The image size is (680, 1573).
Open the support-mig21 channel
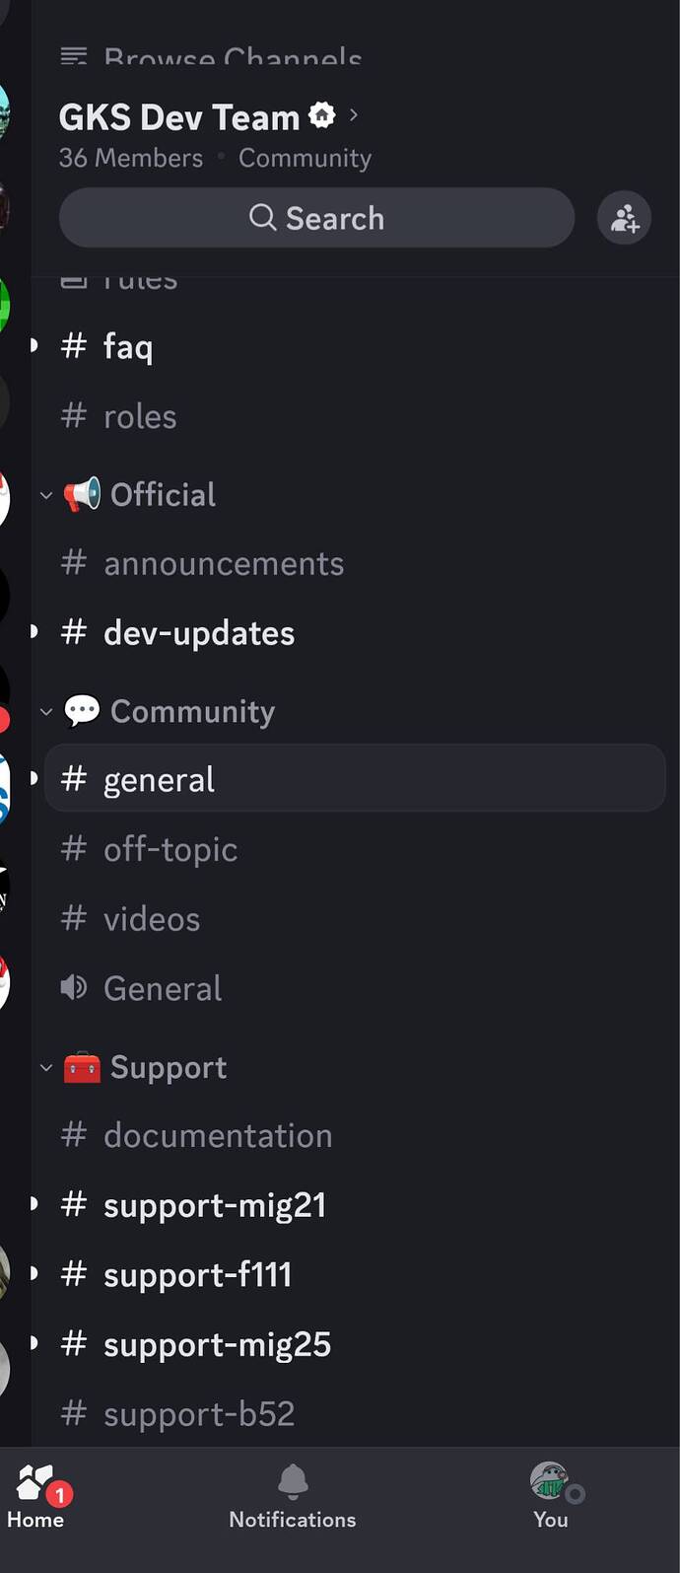214,1205
